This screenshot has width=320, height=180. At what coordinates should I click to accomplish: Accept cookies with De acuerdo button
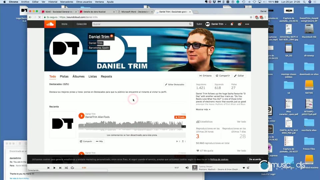tap(255, 159)
